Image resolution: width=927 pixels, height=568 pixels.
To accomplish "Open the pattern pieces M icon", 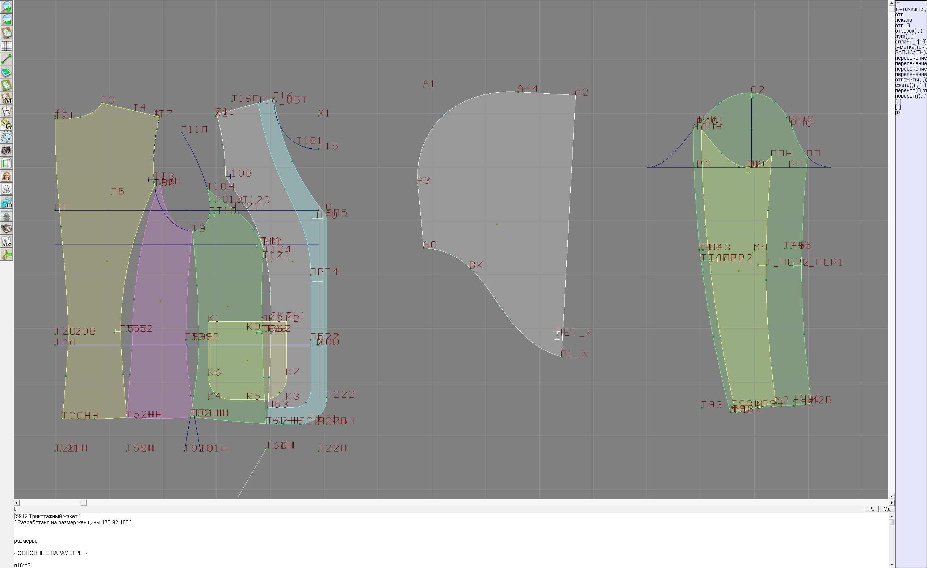I will tap(7, 98).
